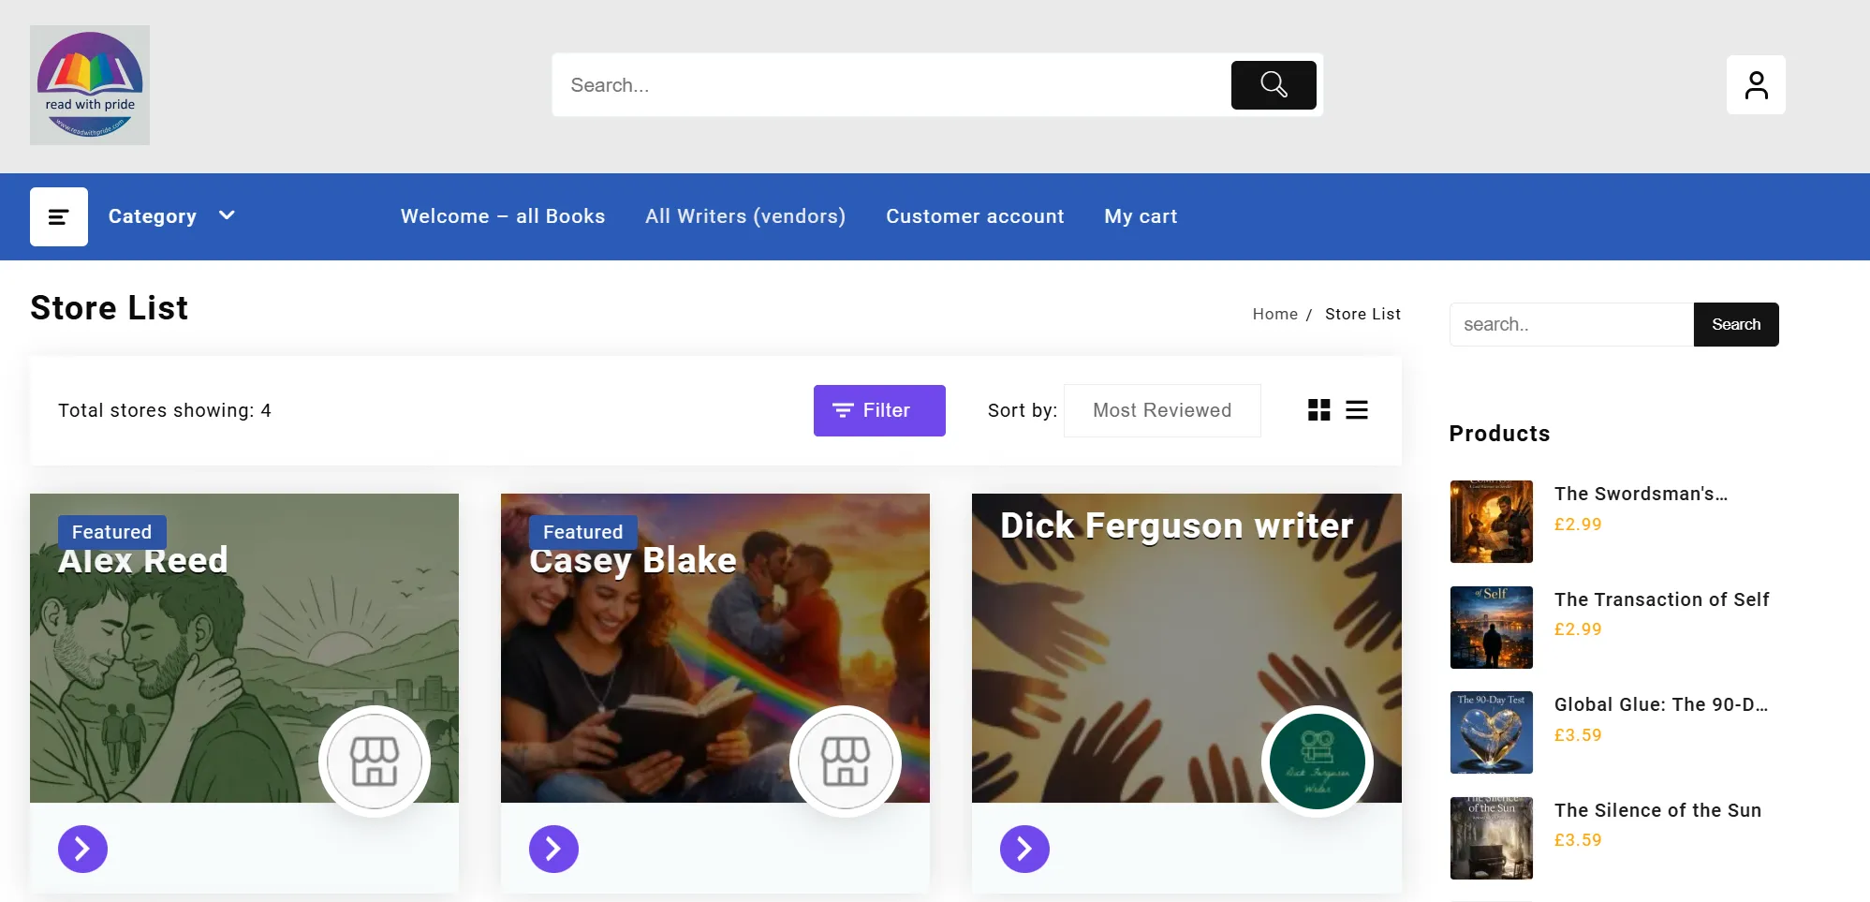1870x902 pixels.
Task: Click the Read with Pride logo
Action: coord(90,85)
